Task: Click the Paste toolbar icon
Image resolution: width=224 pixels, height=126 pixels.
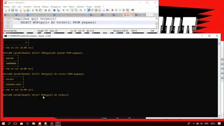Action: click(41, 10)
